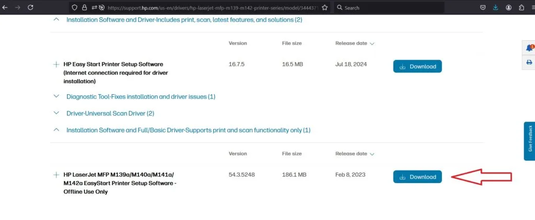Image resolution: width=535 pixels, height=220 pixels.
Task: Bookmark this page with the star icon
Action: [325, 8]
